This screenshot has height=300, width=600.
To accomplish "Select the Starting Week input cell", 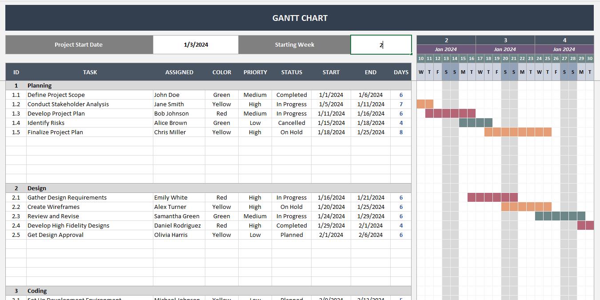I will pos(381,45).
